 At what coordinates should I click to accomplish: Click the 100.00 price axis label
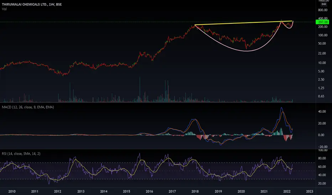tap(323, 35)
